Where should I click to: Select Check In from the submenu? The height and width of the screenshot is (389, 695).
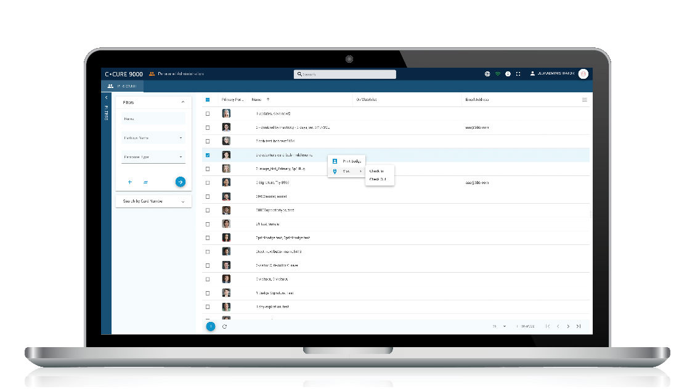click(376, 171)
